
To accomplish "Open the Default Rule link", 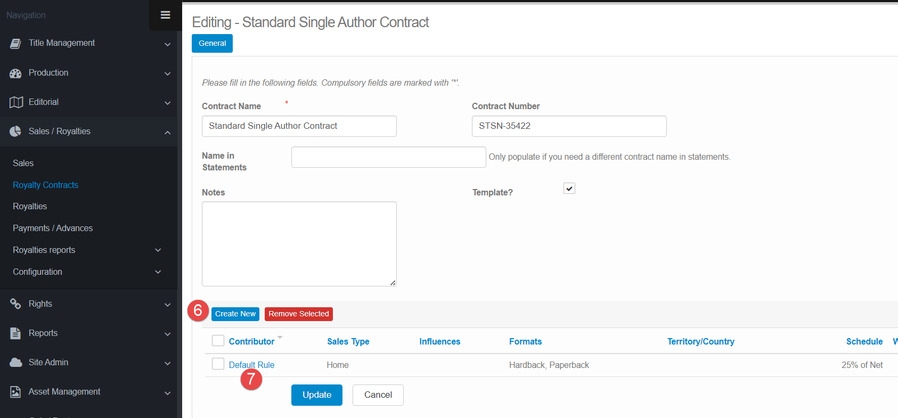I will 251,365.
